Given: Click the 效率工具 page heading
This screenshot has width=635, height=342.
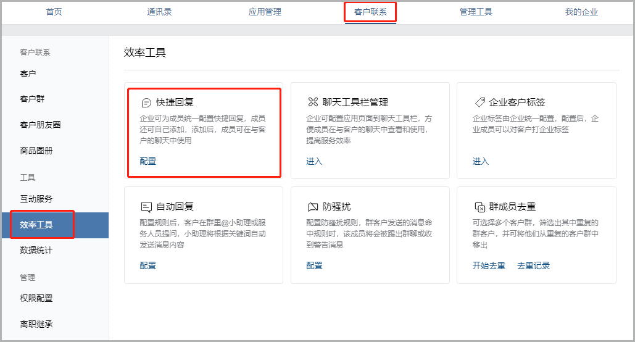Looking at the screenshot, I should [x=145, y=52].
